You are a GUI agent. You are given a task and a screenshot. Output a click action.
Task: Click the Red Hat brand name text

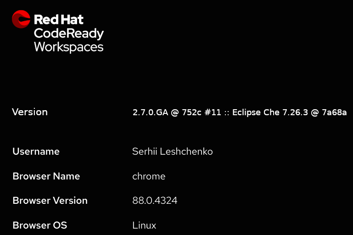click(x=59, y=20)
